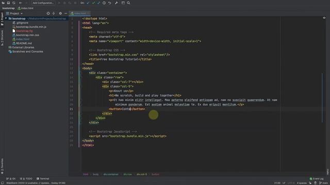Click cursor position indicator in status bar
The image size is (330, 185).
tap(277, 183)
